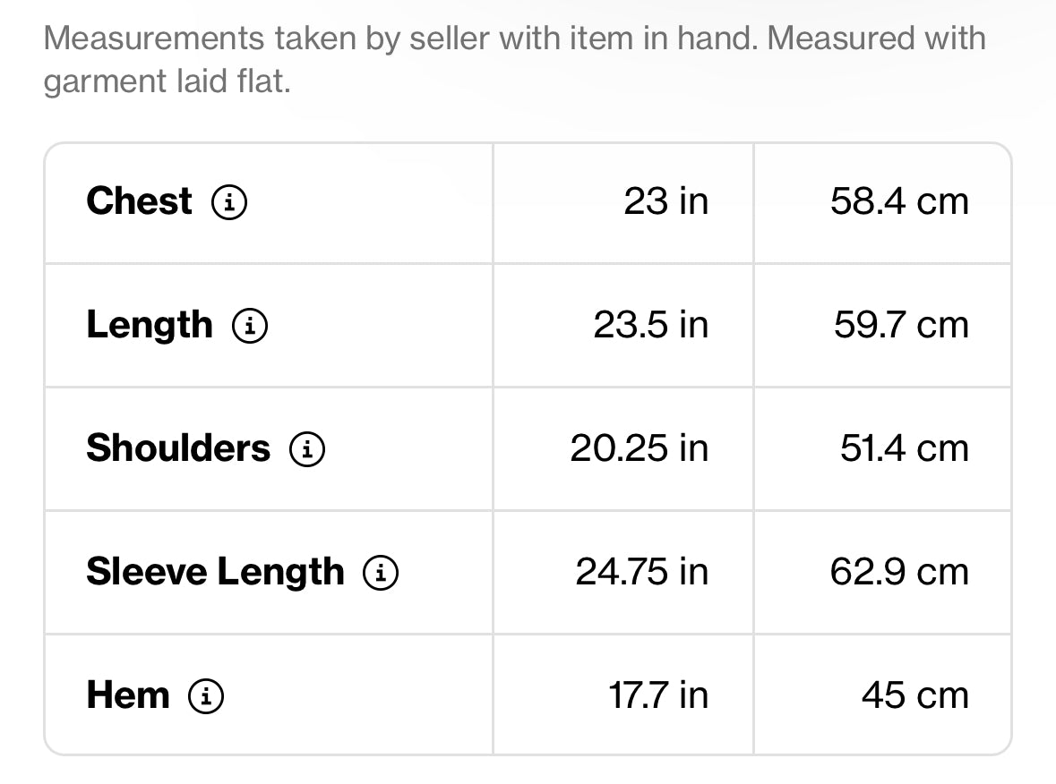Viewport: 1056px width, 784px height.
Task: Click the 23.5 in length value
Action: (651, 325)
